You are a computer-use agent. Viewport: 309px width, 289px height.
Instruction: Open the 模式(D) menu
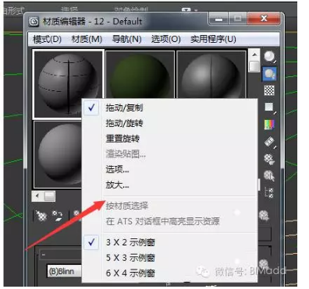pyautogui.click(x=47, y=39)
